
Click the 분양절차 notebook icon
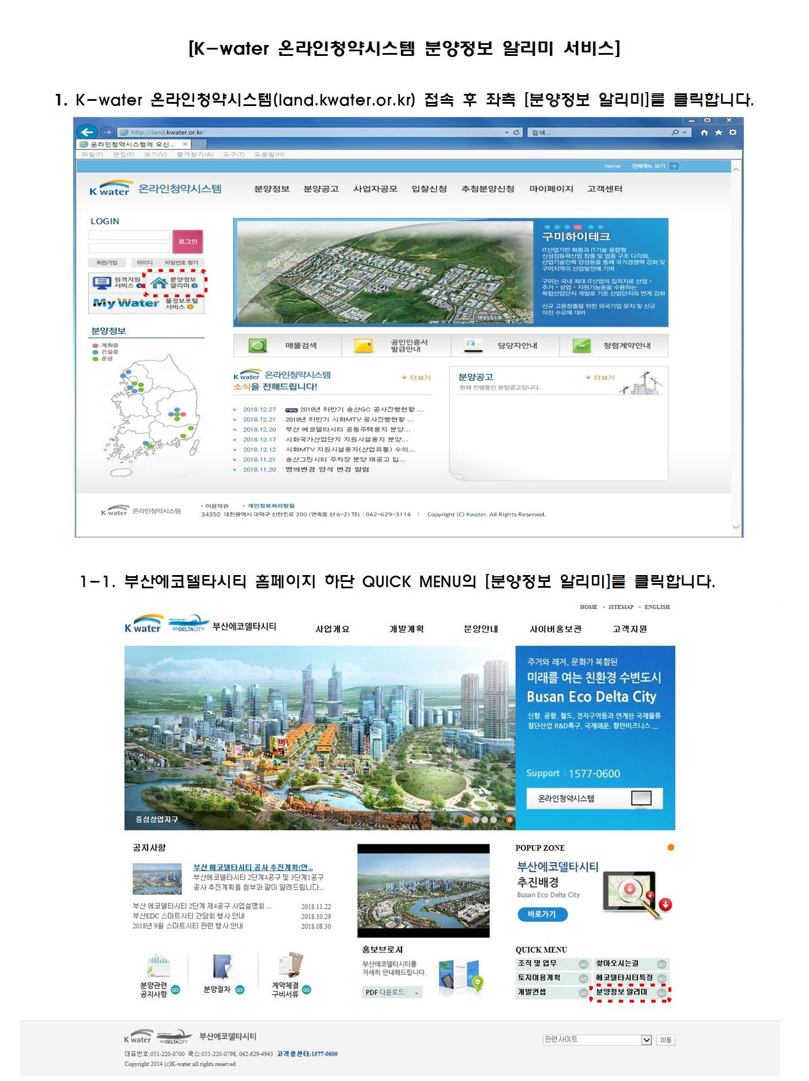tap(223, 966)
